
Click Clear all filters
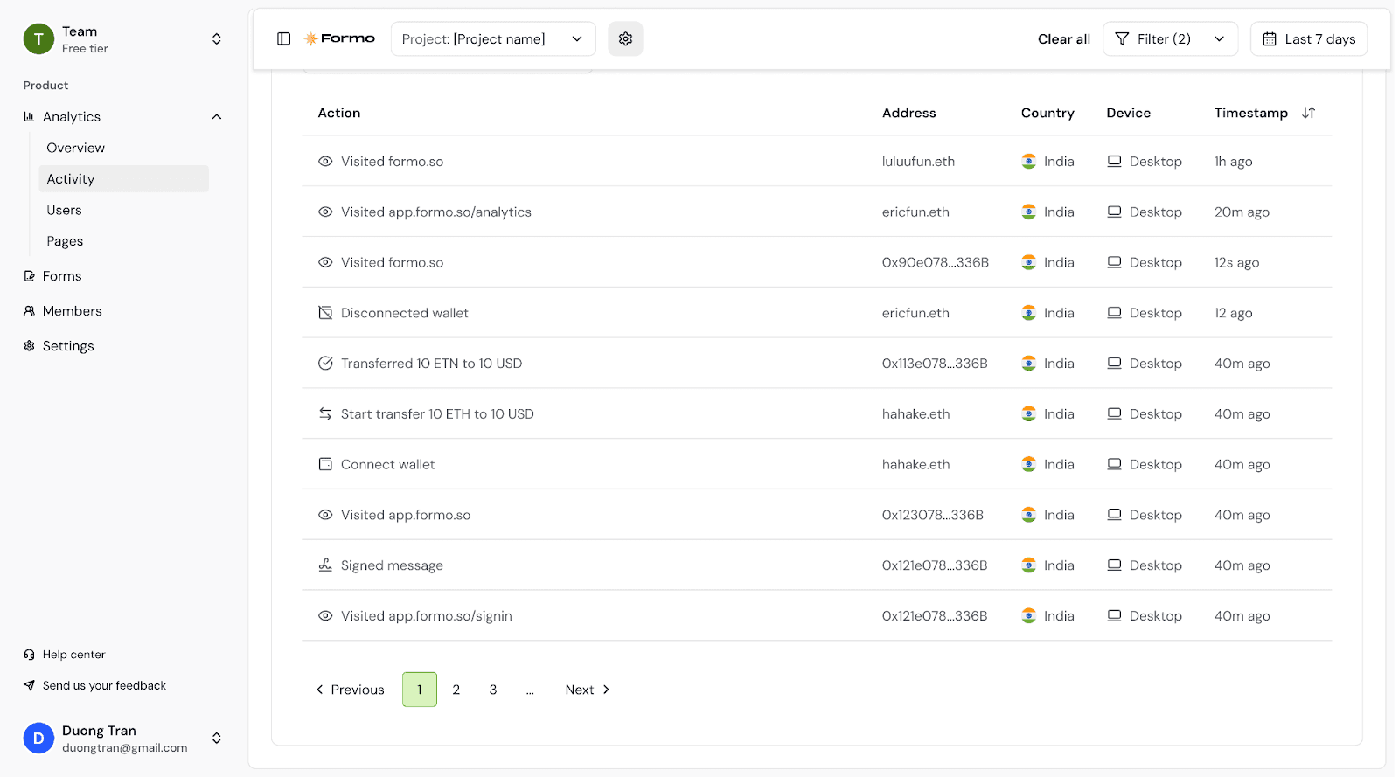pos(1064,38)
